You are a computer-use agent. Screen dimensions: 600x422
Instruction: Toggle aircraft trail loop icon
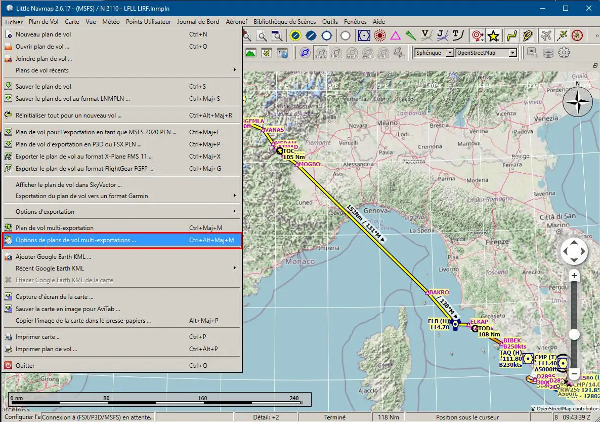point(527,35)
